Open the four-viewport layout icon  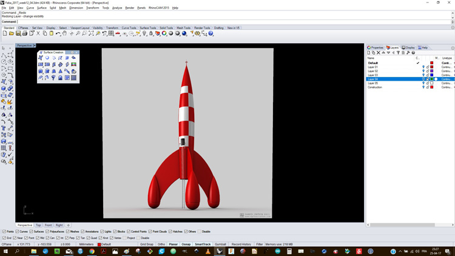[x=111, y=34]
